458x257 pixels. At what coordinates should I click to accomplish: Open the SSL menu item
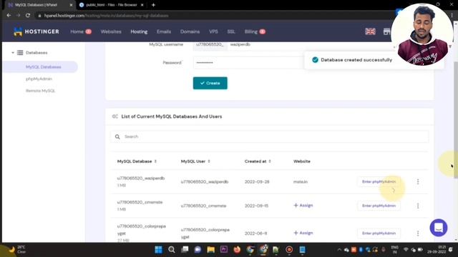[231, 31]
